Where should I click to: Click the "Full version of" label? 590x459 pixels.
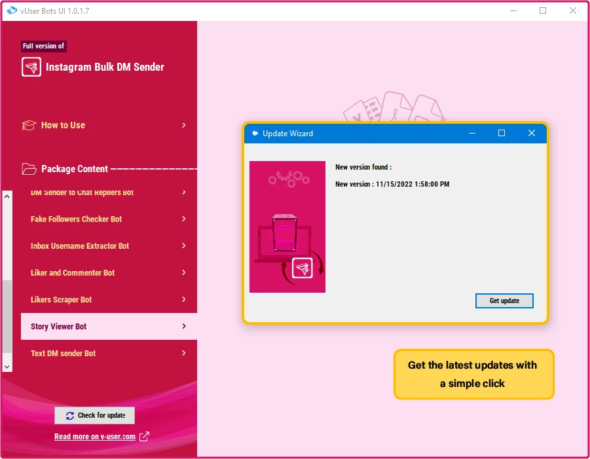click(x=44, y=46)
